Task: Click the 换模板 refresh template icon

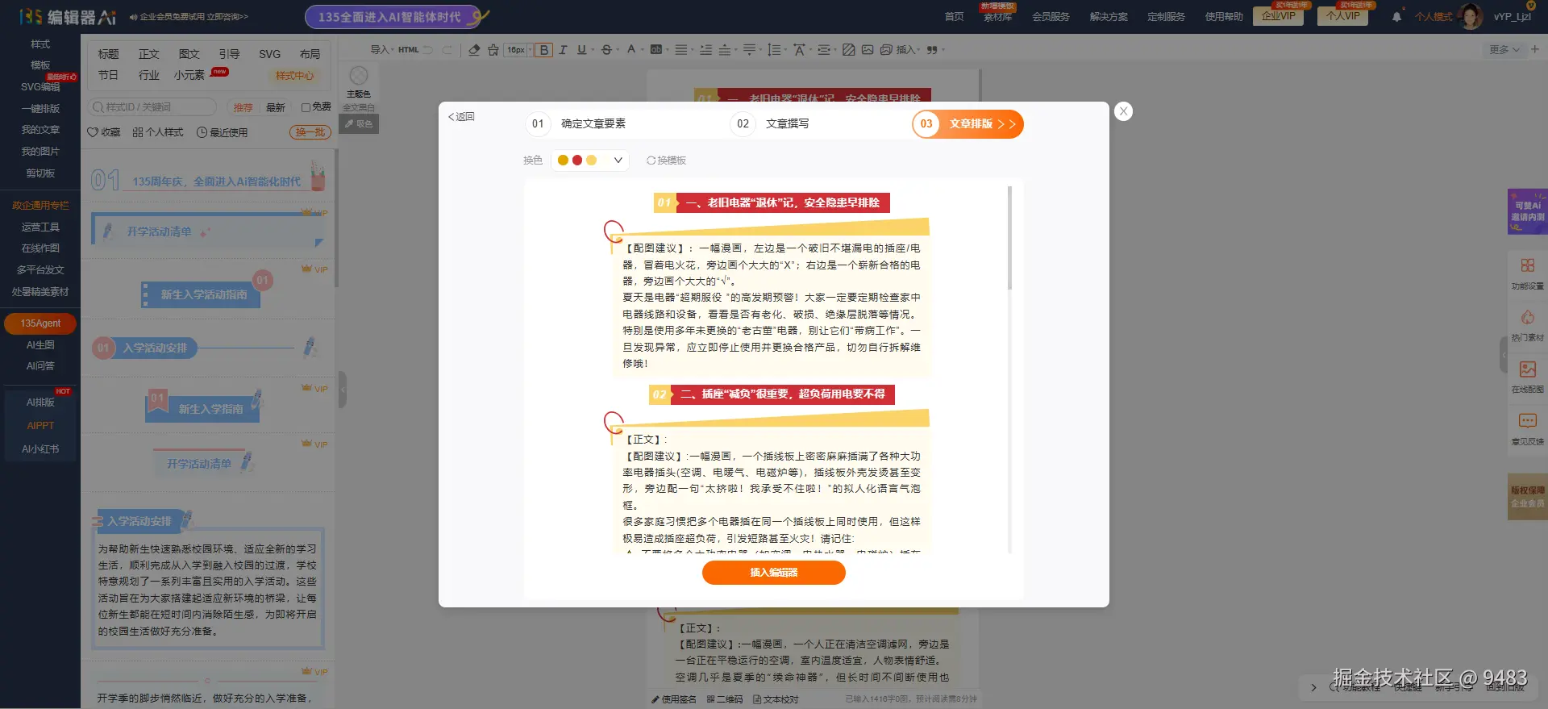Action: tap(666, 161)
